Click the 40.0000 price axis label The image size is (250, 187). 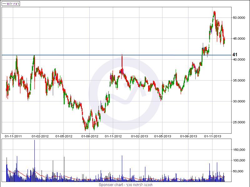click(239, 59)
